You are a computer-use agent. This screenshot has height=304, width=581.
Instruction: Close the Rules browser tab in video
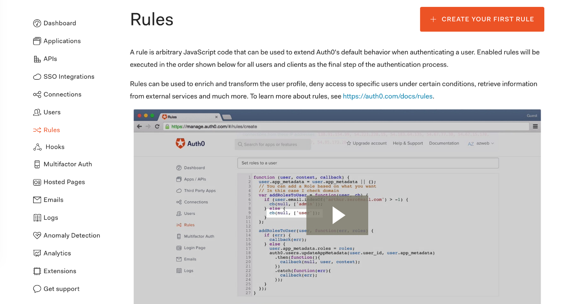pos(216,117)
